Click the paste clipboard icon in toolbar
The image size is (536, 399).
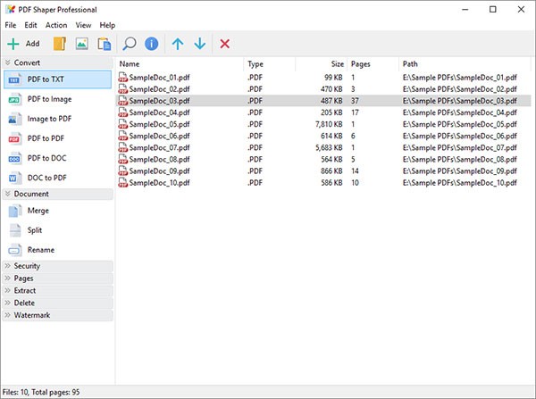pos(104,43)
